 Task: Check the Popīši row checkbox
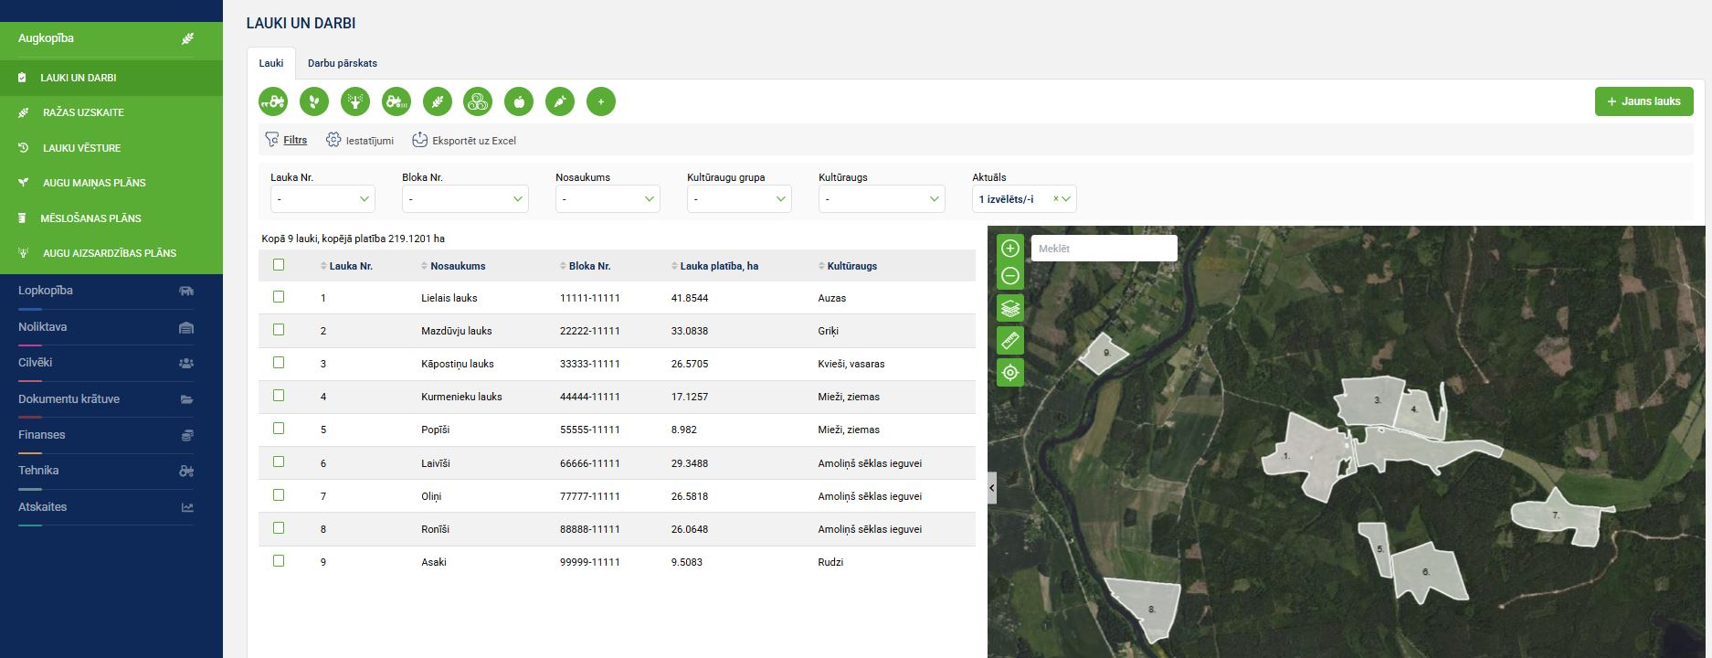click(x=279, y=429)
